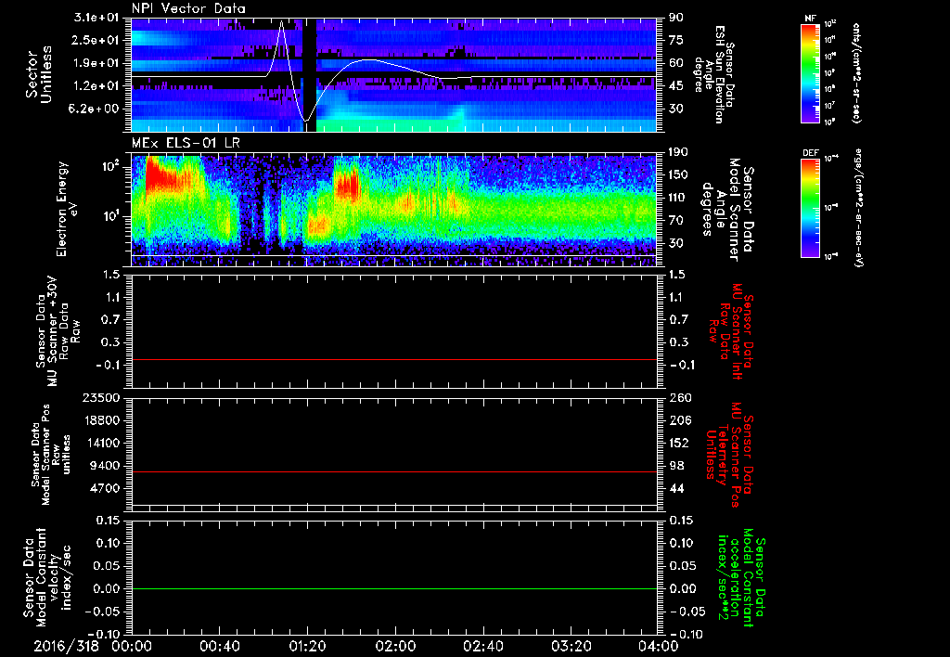Click the white sun elevation curve peak
950x657 pixels.
tap(282, 22)
